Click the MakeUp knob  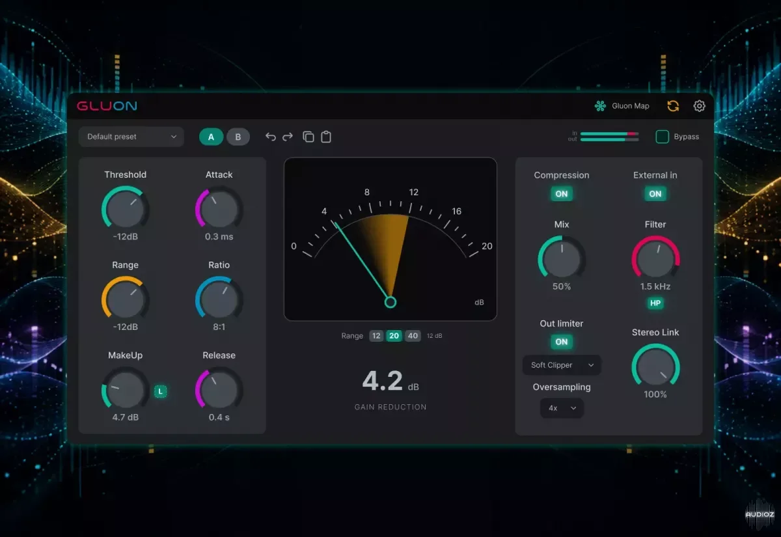[x=125, y=390]
